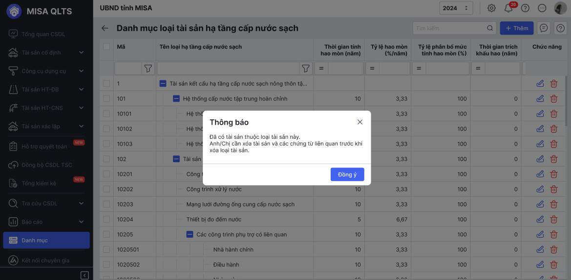Open the chat feedback icon beside Thêm

(x=543, y=28)
